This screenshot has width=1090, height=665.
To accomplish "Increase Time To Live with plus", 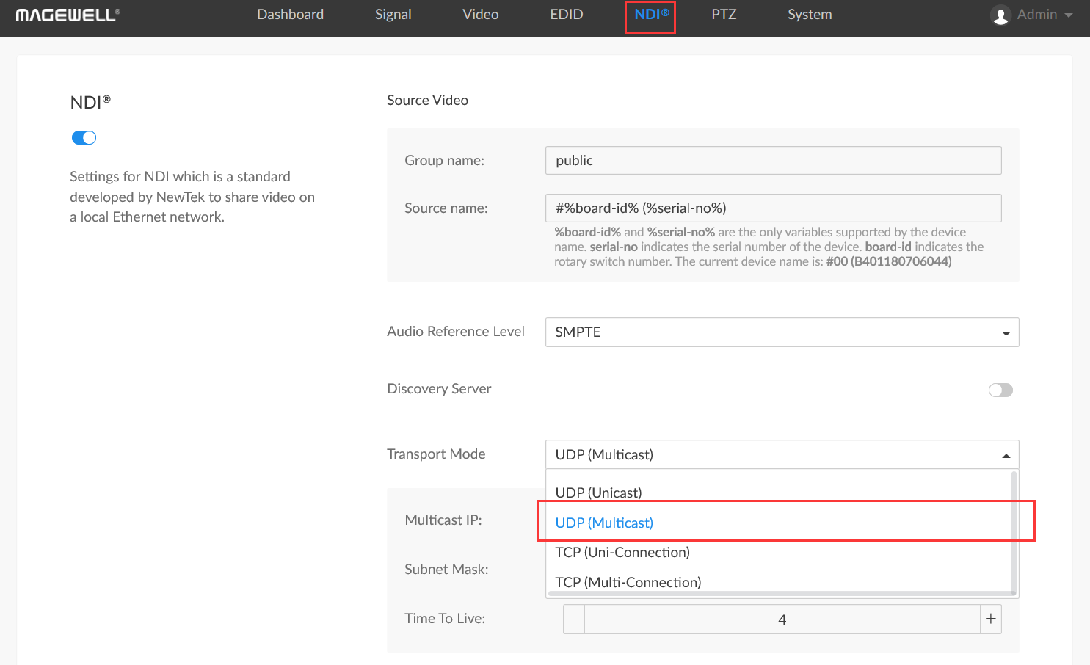I will (x=991, y=619).
